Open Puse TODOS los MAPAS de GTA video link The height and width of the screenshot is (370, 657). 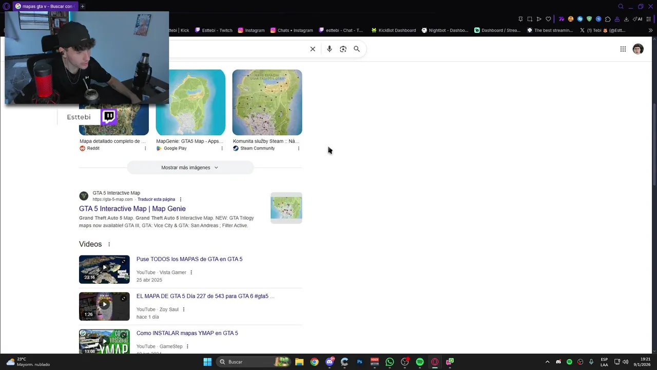[189, 259]
